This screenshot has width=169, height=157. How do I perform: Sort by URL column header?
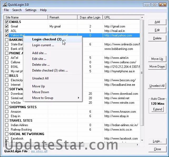121,17
